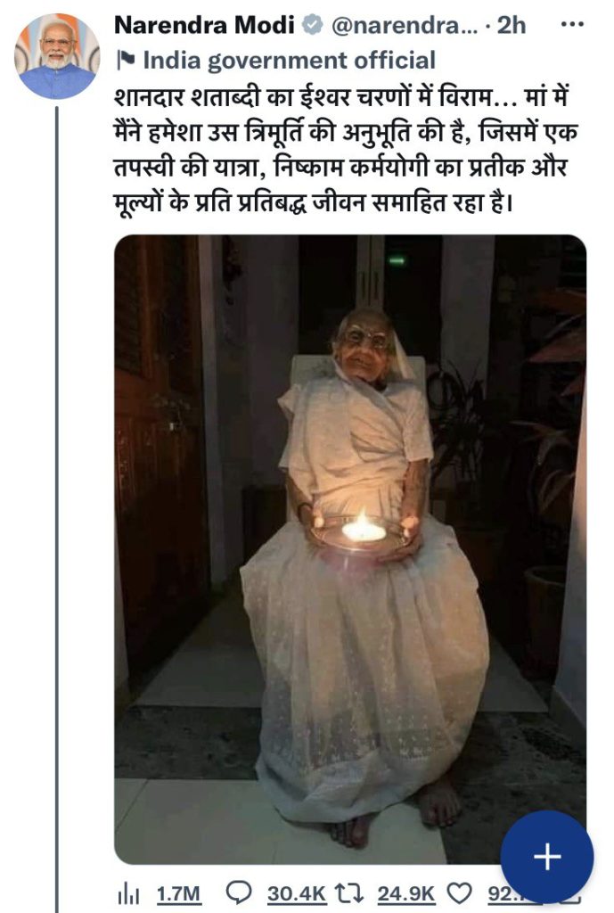Open India government official label

click(290, 60)
